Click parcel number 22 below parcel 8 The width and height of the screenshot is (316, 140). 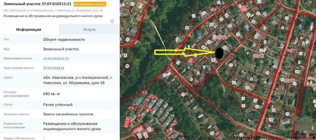click(x=248, y=87)
